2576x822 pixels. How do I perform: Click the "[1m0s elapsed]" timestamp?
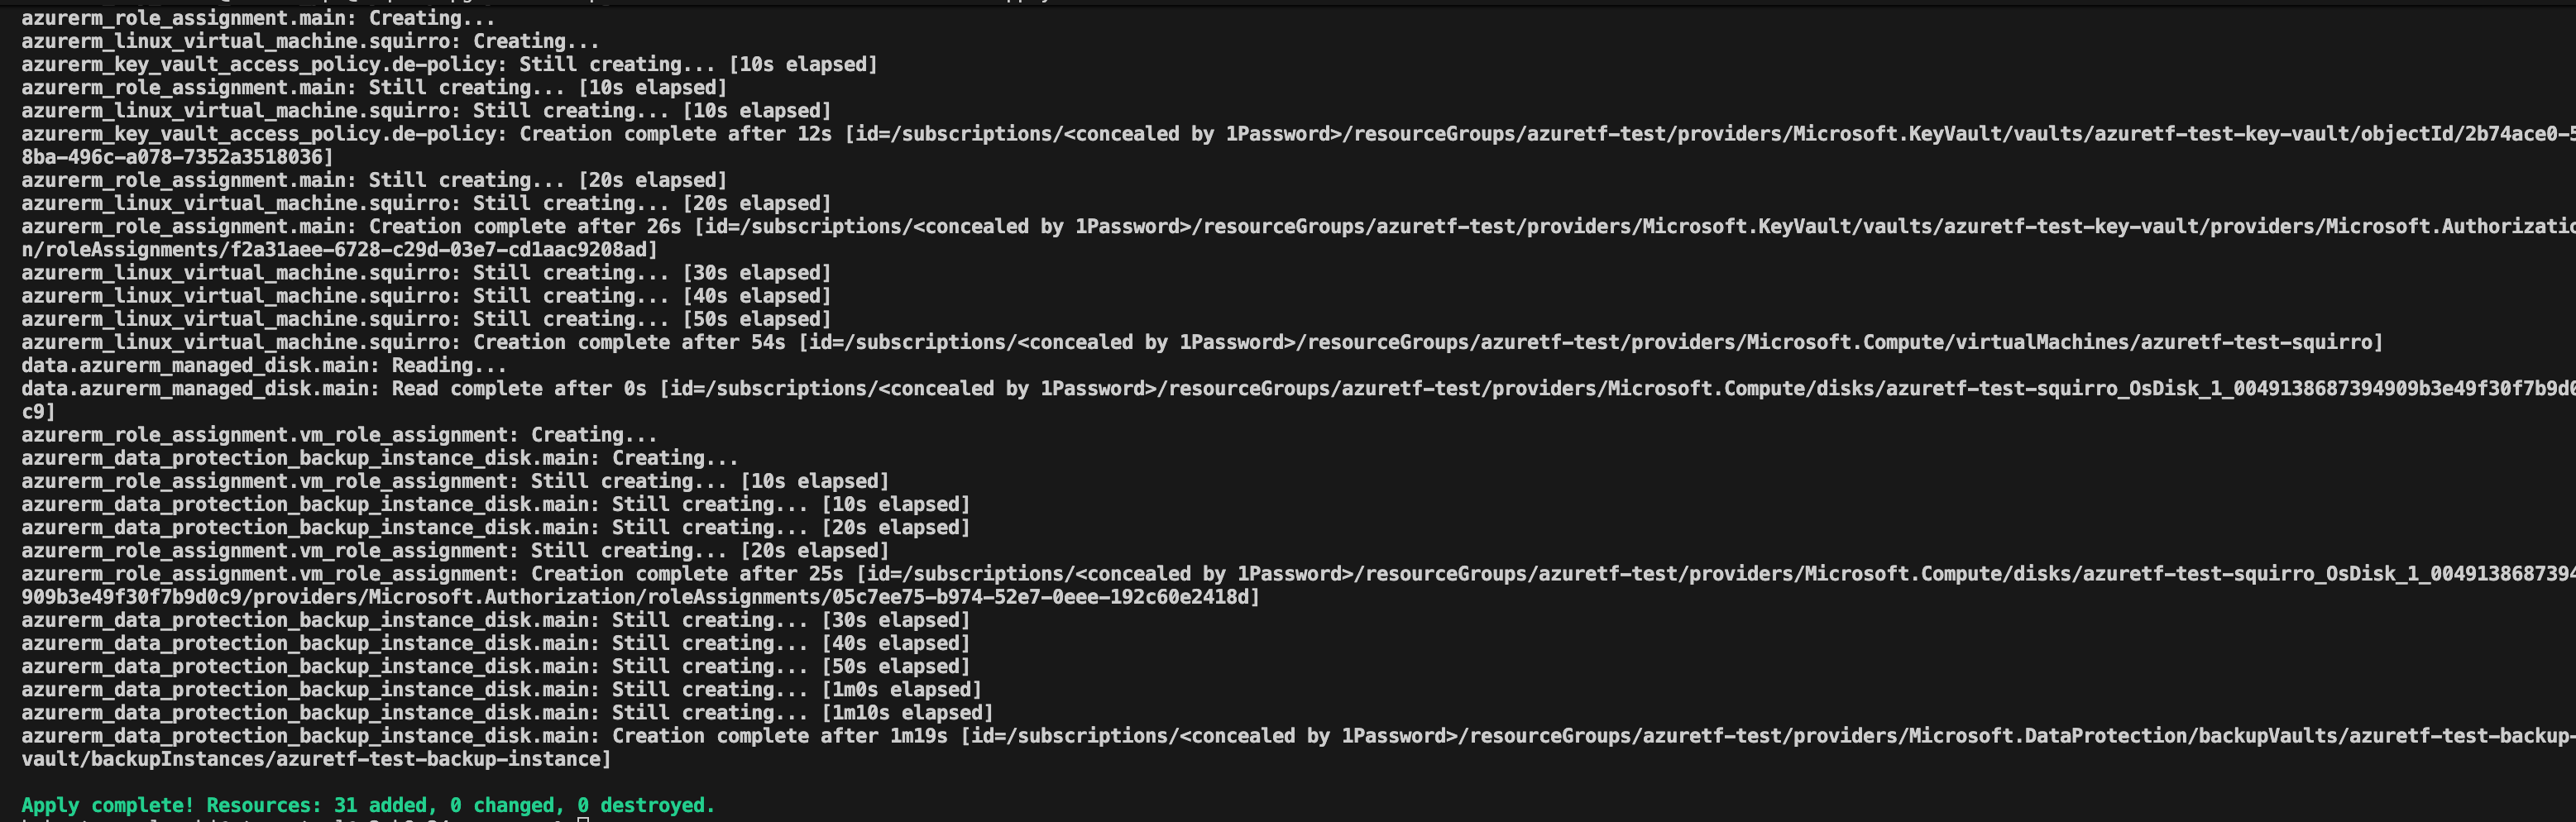(x=901, y=690)
